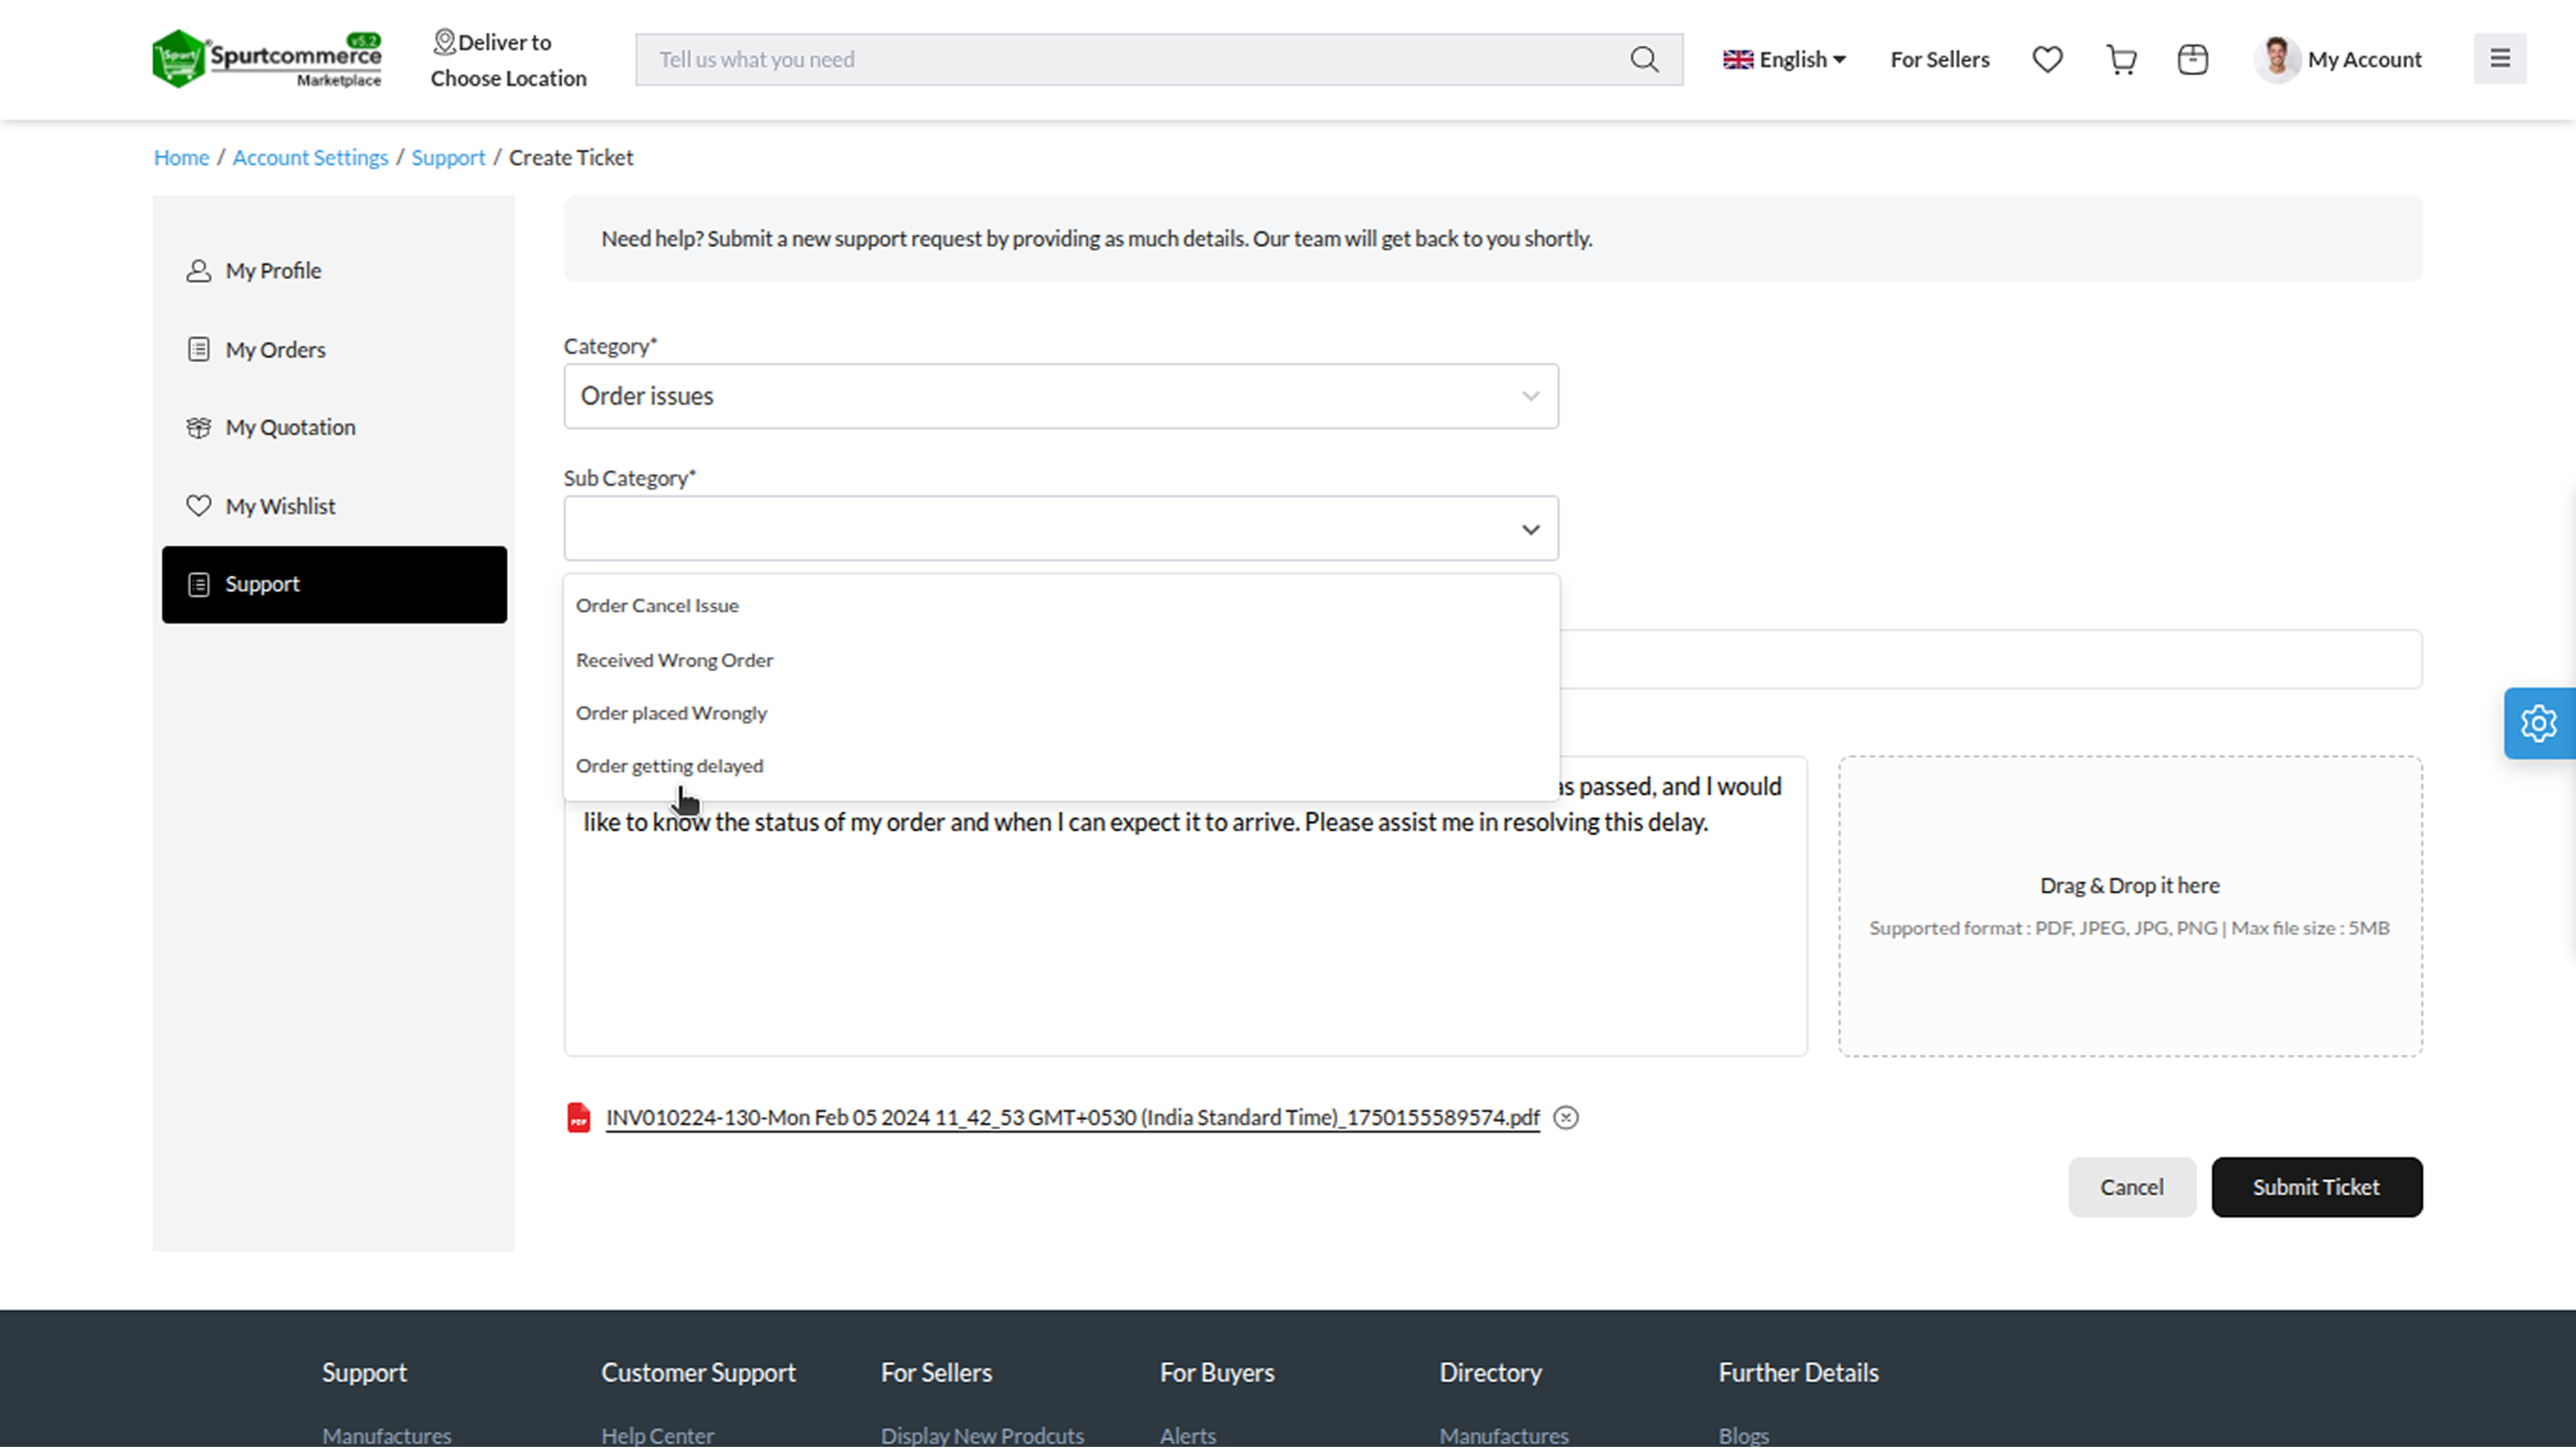
Task: Open My Wishlist in the sidebar
Action: (x=334, y=506)
